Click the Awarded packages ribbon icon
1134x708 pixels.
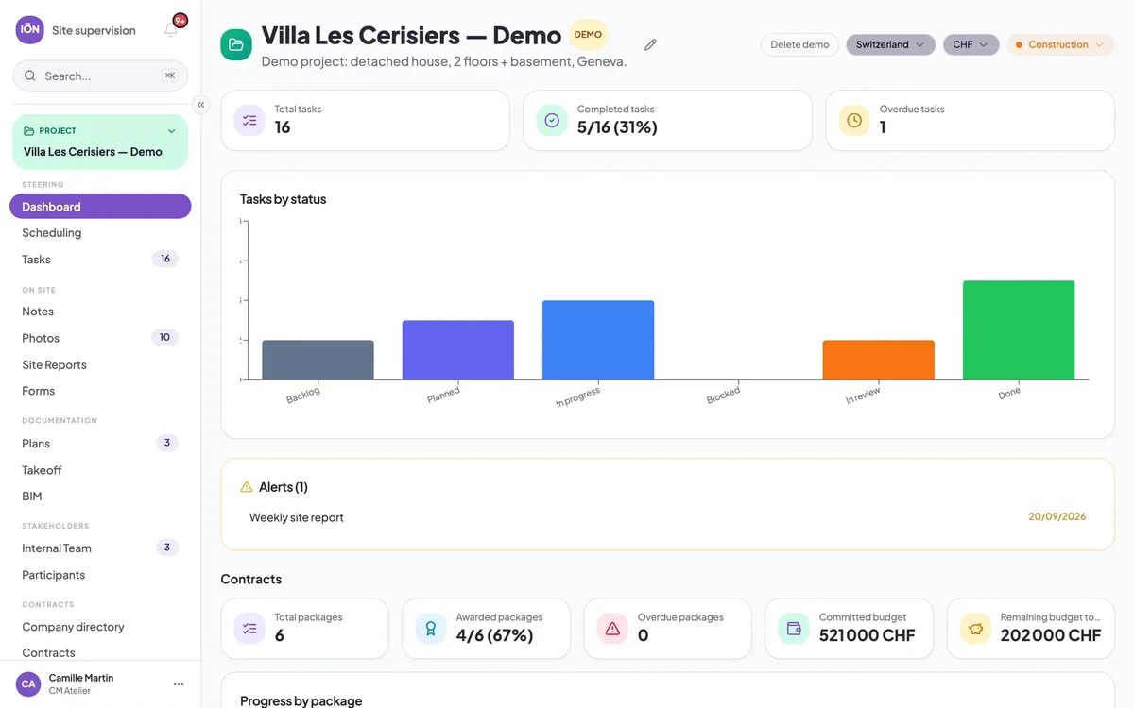tap(431, 629)
